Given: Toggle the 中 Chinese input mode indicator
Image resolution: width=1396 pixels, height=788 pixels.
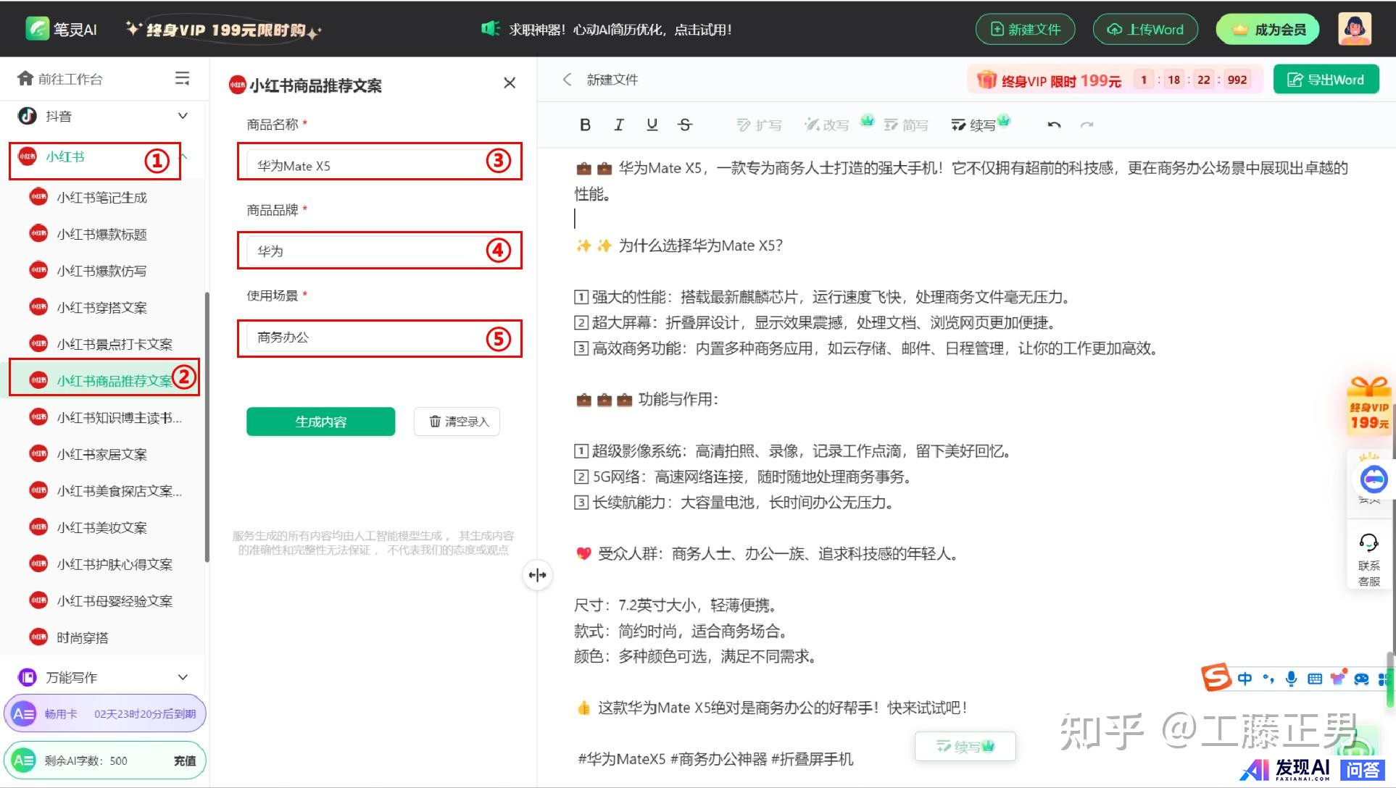Looking at the screenshot, I should coord(1245,679).
